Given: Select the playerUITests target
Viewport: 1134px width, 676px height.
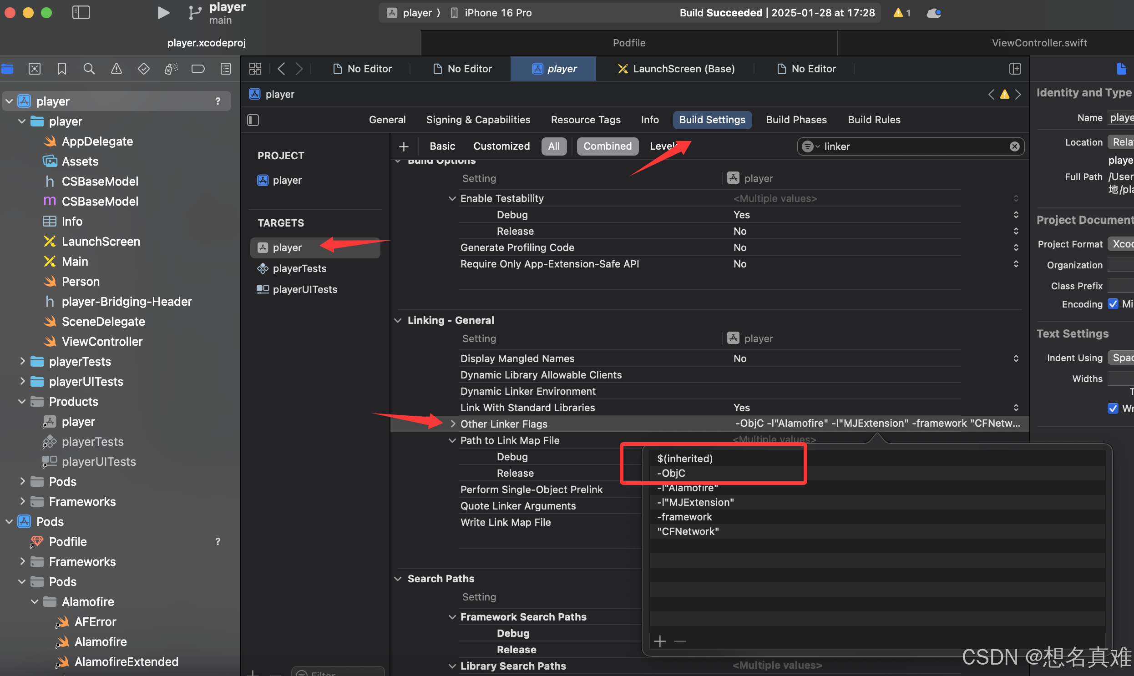Looking at the screenshot, I should (304, 289).
